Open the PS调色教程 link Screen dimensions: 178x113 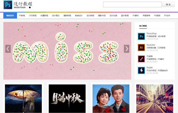pyautogui.click(x=151, y=36)
